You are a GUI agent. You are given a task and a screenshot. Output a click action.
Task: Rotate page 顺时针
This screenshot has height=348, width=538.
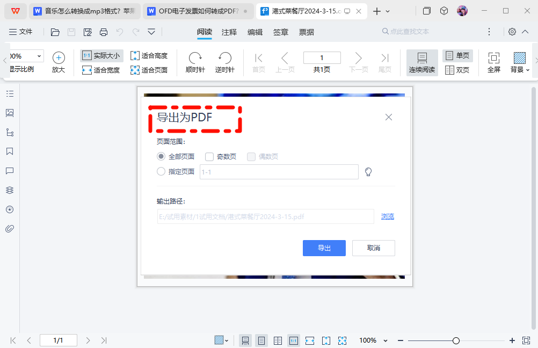pos(195,62)
